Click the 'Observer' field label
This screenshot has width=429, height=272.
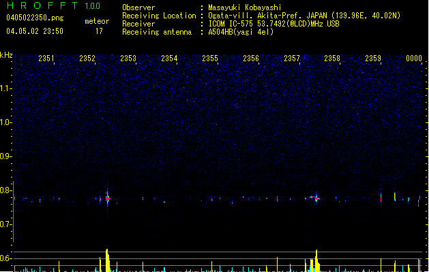coord(138,7)
